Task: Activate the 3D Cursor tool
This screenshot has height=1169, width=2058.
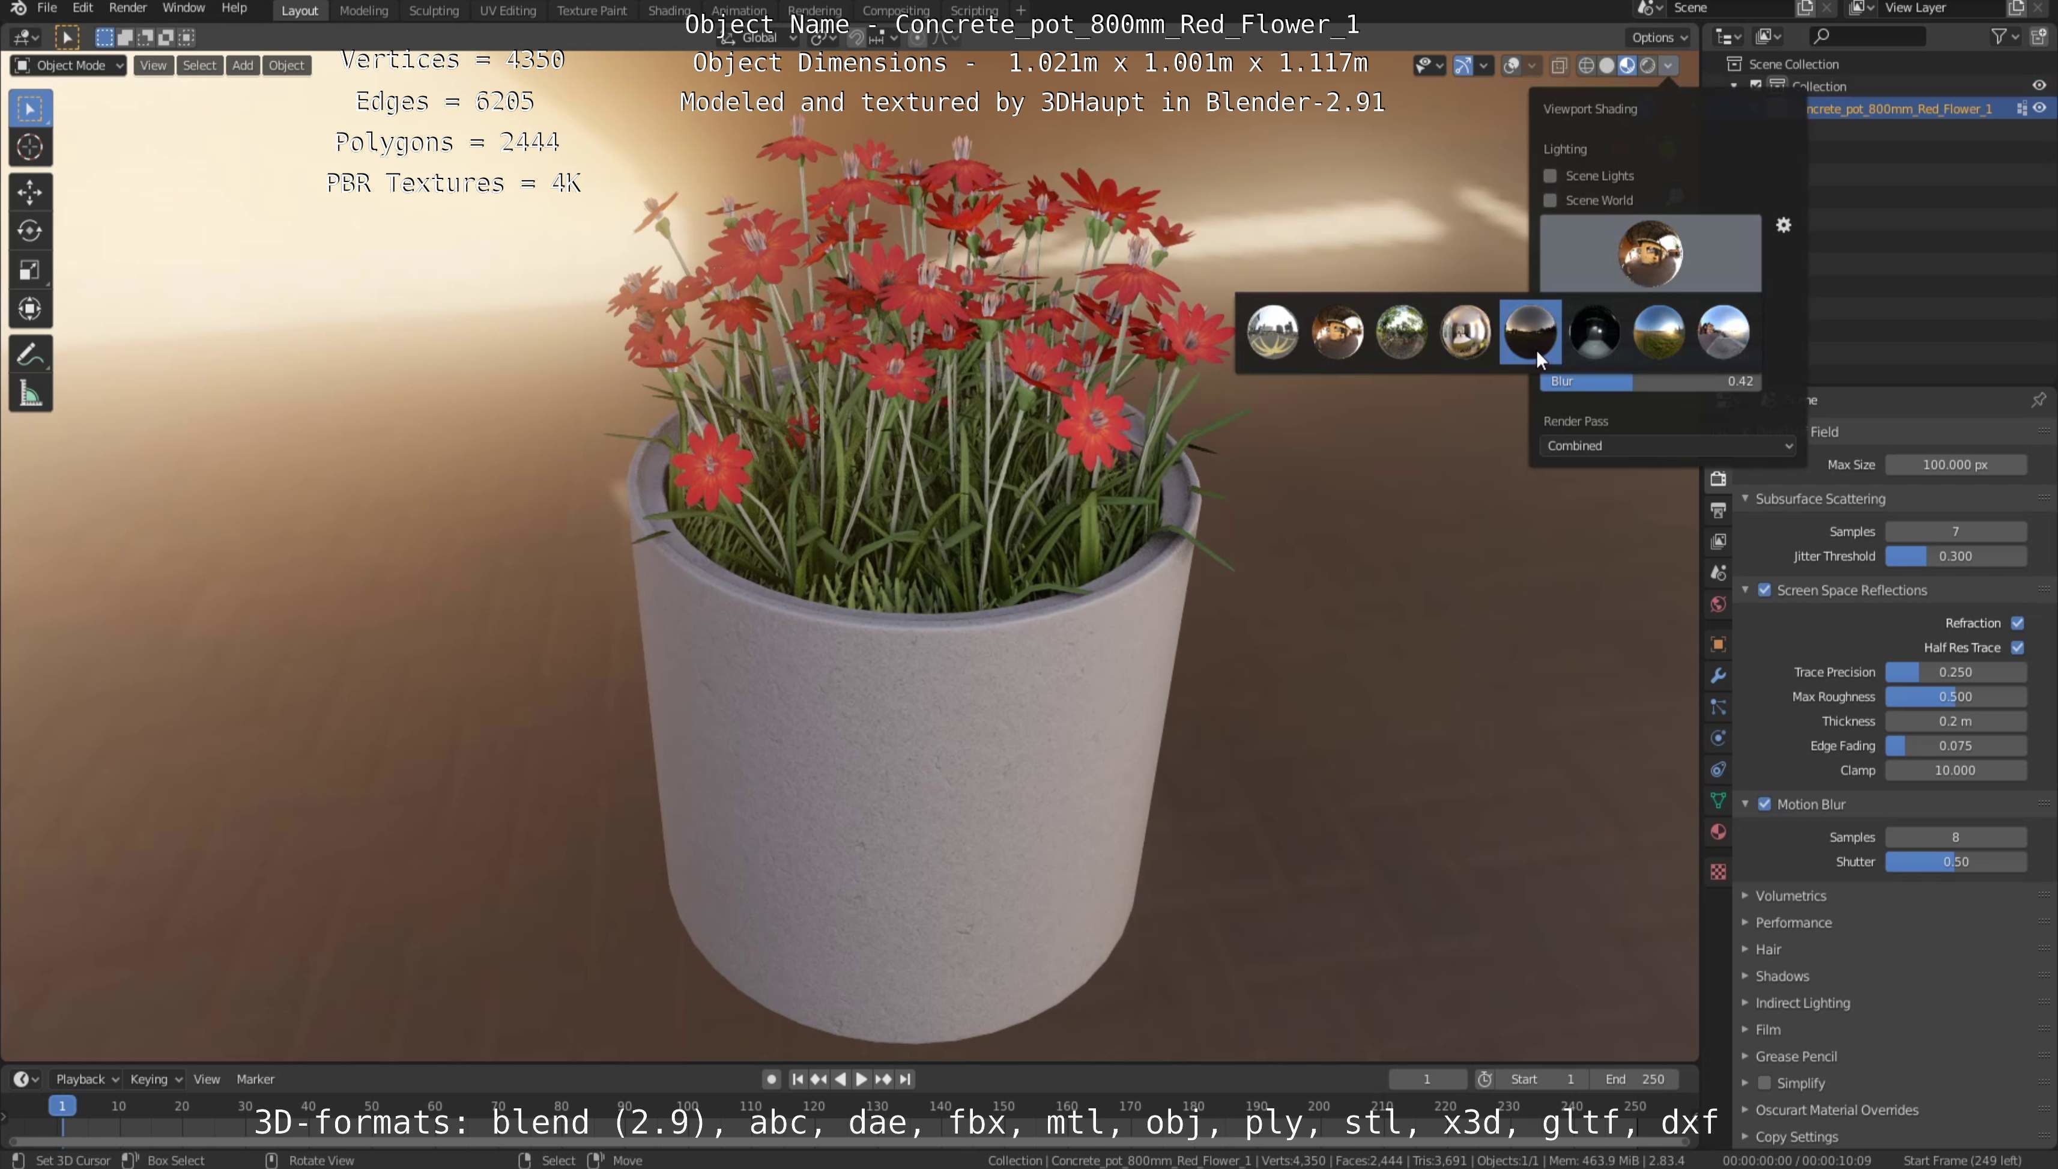Action: click(31, 147)
